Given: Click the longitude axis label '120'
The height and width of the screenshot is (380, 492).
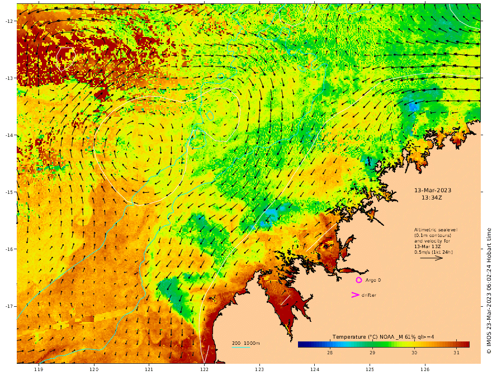Looking at the screenshot, I should [x=94, y=369].
